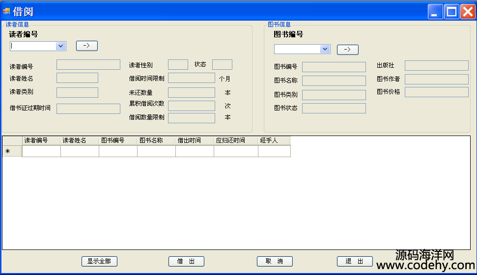This screenshot has width=477, height=275.
Task: Focus the 读者编号 text field in reader info
Action: click(x=88, y=65)
